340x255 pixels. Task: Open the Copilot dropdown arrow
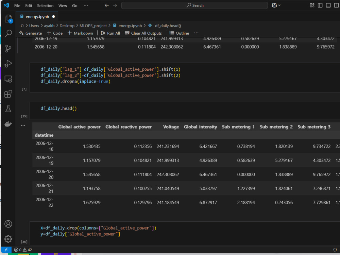click(x=279, y=5)
